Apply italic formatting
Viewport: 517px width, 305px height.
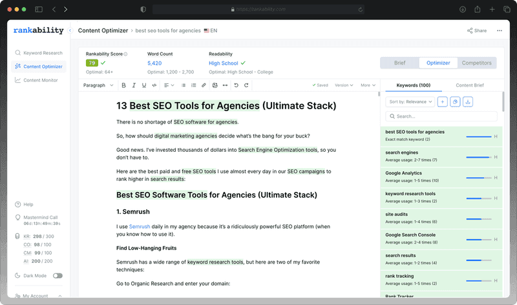[x=134, y=85]
